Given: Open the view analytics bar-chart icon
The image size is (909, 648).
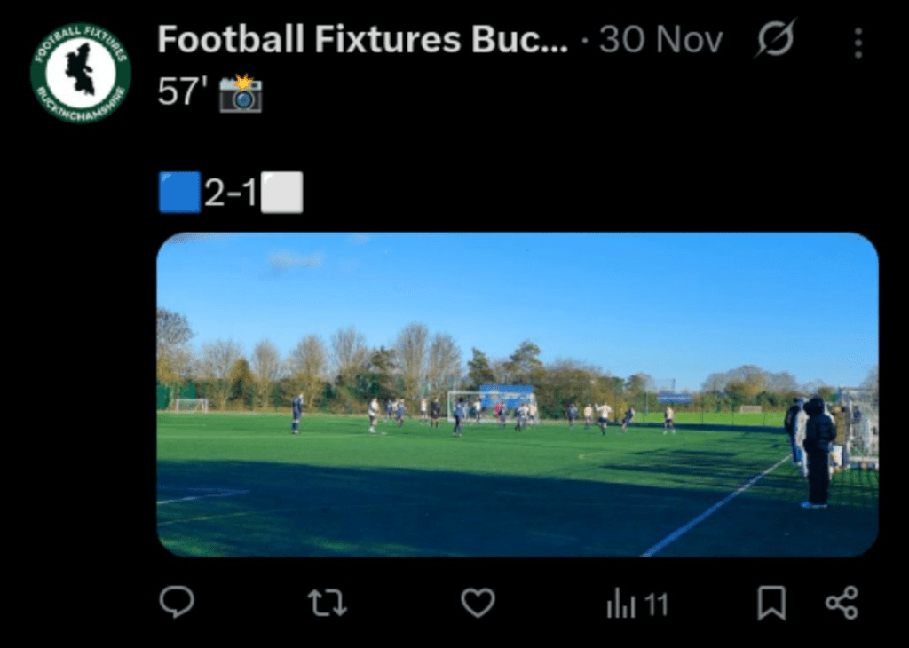Looking at the screenshot, I should (620, 605).
